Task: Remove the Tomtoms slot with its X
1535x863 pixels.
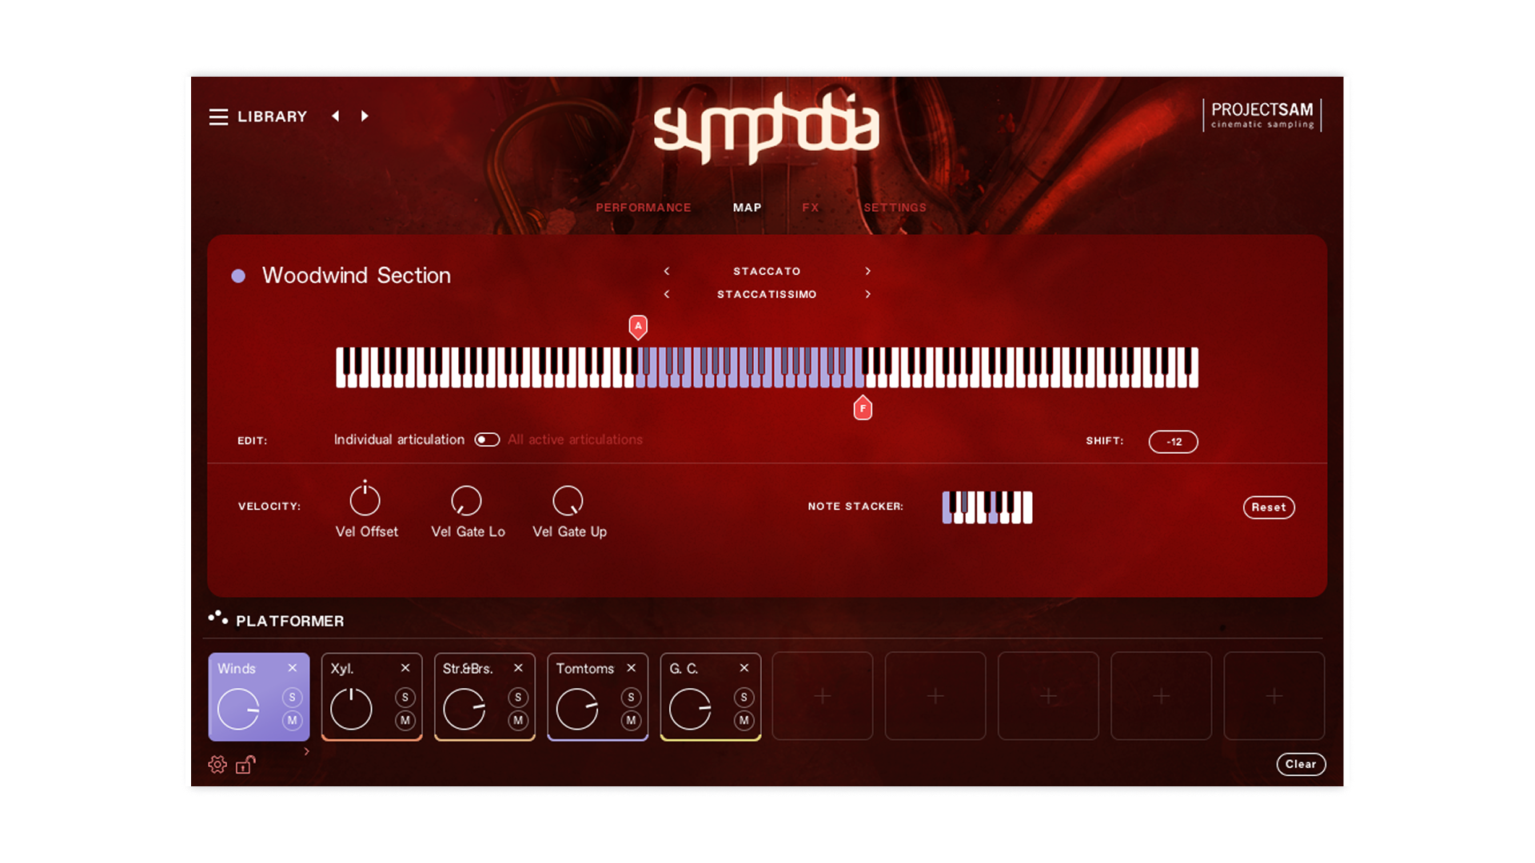Action: [x=632, y=668]
